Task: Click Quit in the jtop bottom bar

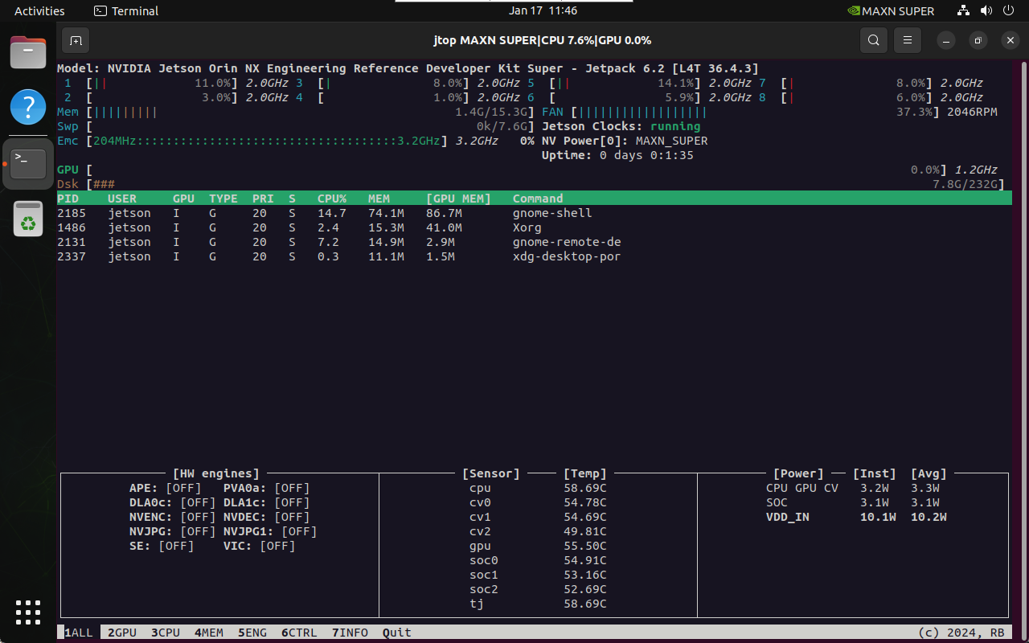Action: point(397,633)
